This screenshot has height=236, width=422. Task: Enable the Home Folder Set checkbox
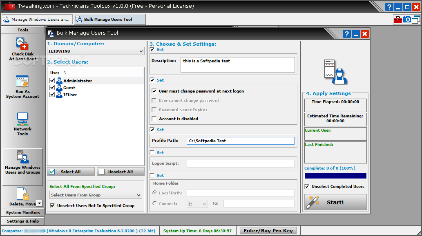point(152,175)
